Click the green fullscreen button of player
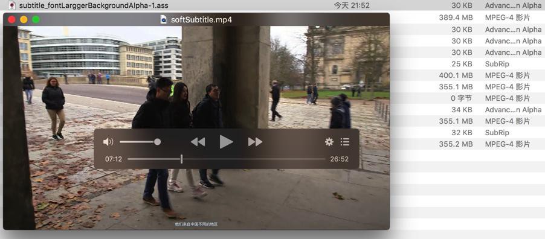The height and width of the screenshot is (239, 545). point(36,19)
